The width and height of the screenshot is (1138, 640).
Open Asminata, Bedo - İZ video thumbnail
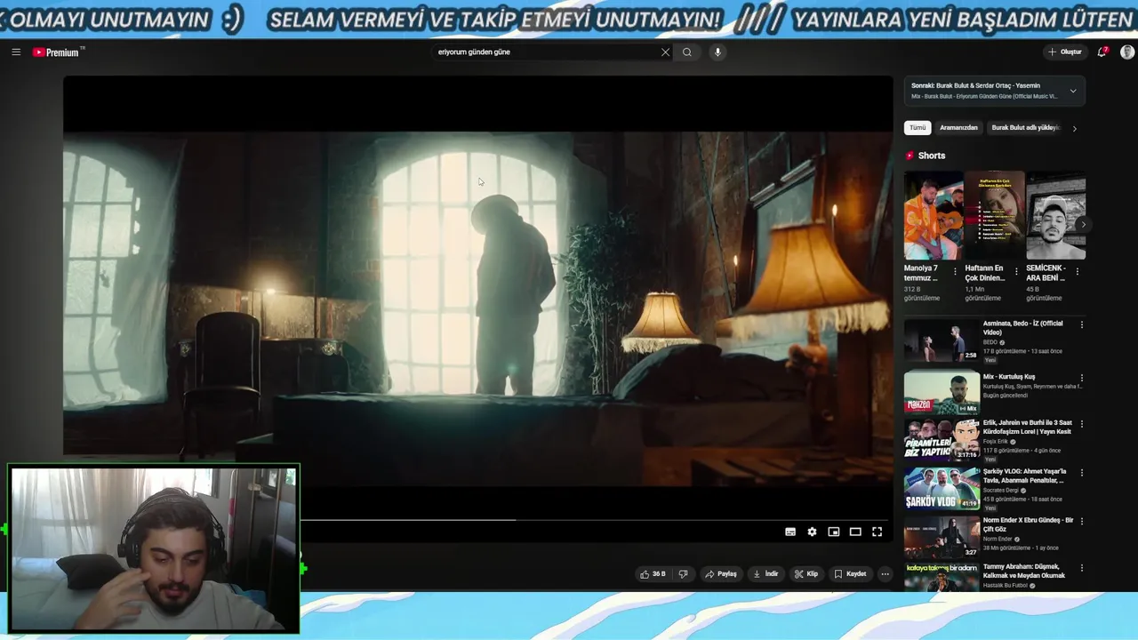click(942, 340)
